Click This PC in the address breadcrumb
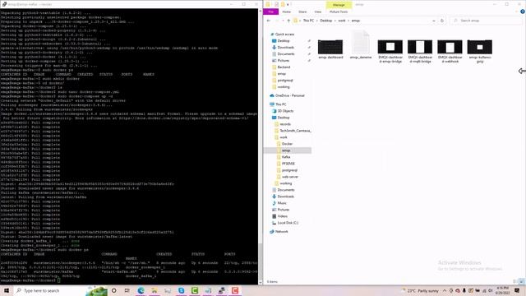 [x=308, y=21]
